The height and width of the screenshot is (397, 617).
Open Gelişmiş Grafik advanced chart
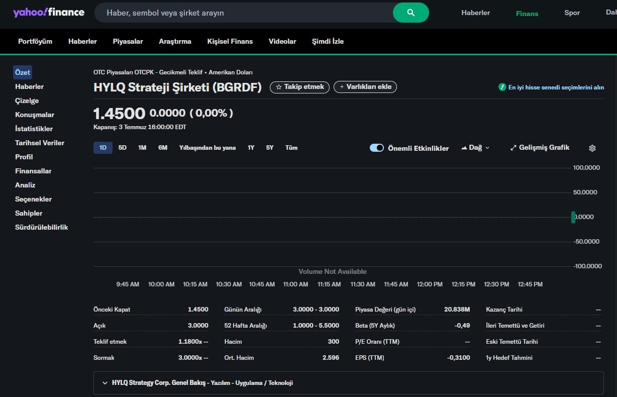540,148
